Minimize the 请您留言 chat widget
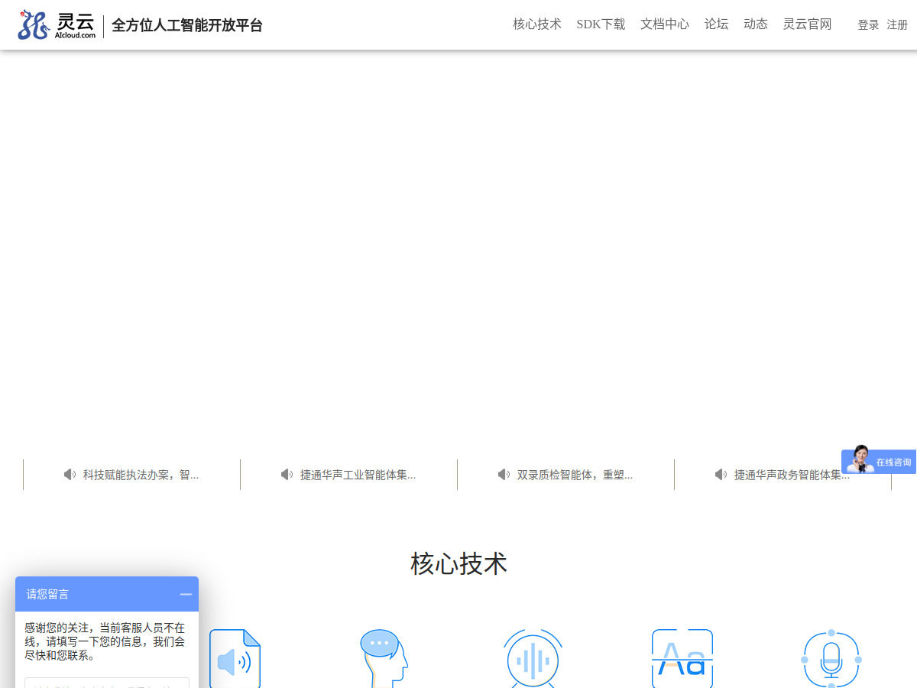 (186, 594)
